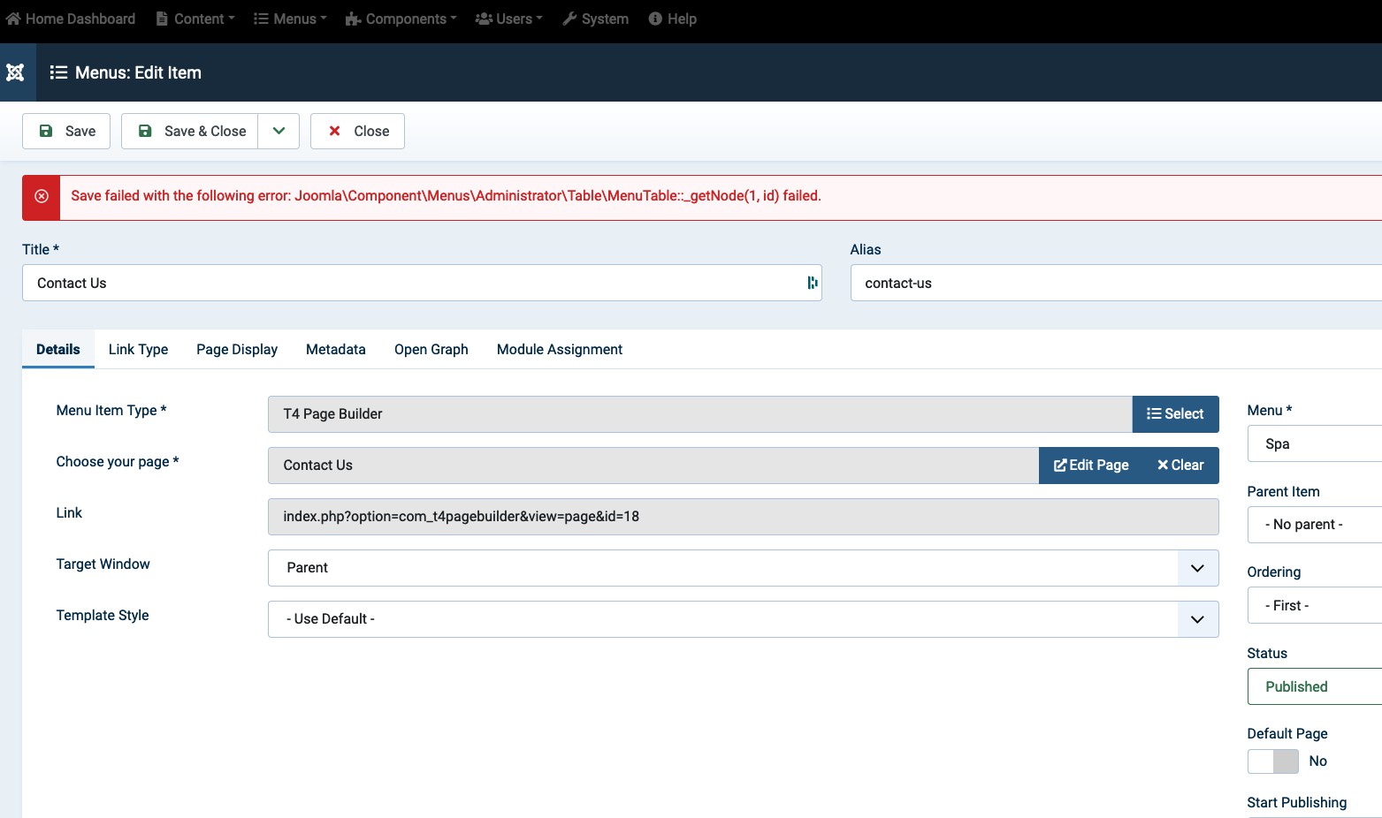1382x818 pixels.
Task: Toggle the Default Page switch
Action: coord(1272,761)
